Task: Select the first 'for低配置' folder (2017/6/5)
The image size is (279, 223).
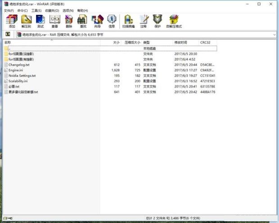Action: point(110,54)
